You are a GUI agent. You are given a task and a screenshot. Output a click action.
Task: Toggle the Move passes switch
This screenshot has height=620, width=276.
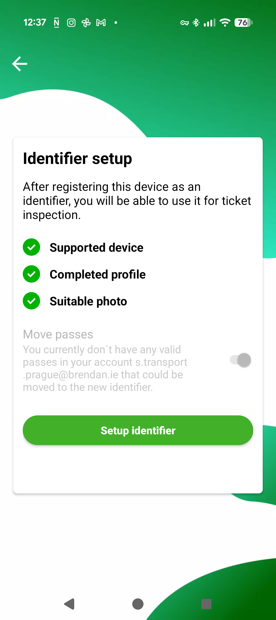[x=240, y=360]
